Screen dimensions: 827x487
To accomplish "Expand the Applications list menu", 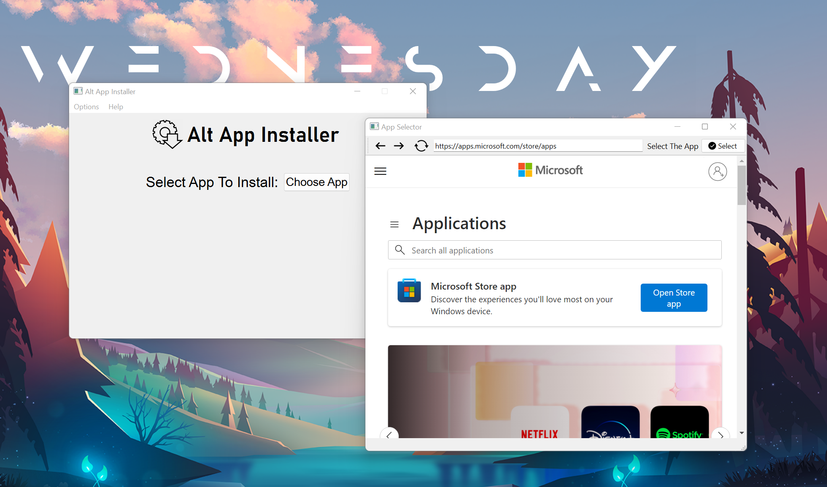I will (x=394, y=224).
